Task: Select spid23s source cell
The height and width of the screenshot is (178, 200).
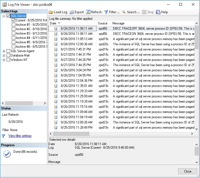Action: click(x=103, y=122)
